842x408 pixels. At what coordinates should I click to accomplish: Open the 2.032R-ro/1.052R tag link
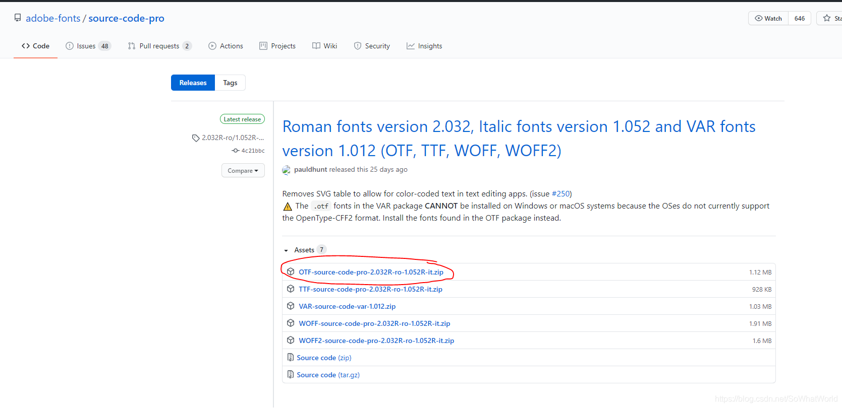[x=233, y=138]
